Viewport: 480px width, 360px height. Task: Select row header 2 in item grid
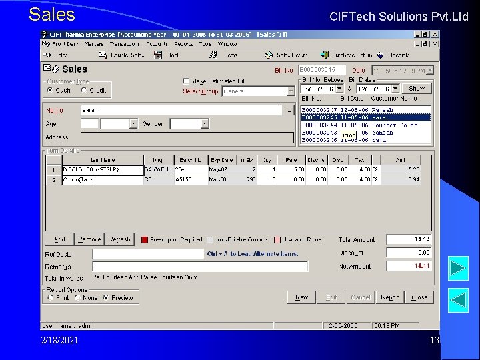tap(53, 179)
